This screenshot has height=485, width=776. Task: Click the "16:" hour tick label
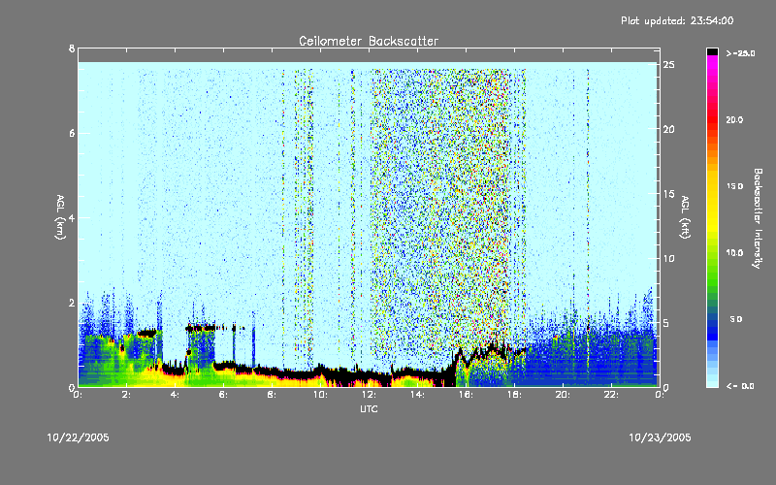(x=466, y=395)
